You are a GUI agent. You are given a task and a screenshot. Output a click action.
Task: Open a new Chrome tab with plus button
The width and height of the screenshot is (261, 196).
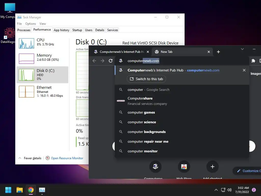(x=218, y=52)
